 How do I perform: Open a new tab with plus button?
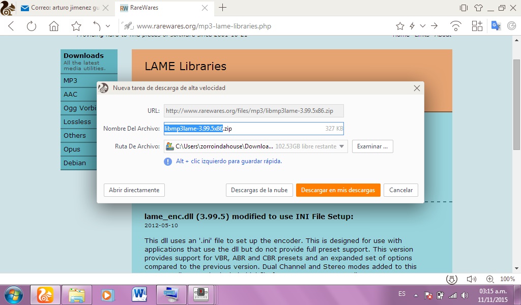(223, 8)
